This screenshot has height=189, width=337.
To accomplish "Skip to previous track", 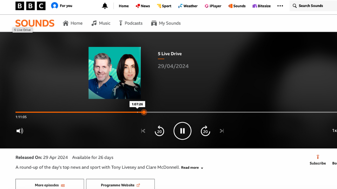I will [143, 131].
